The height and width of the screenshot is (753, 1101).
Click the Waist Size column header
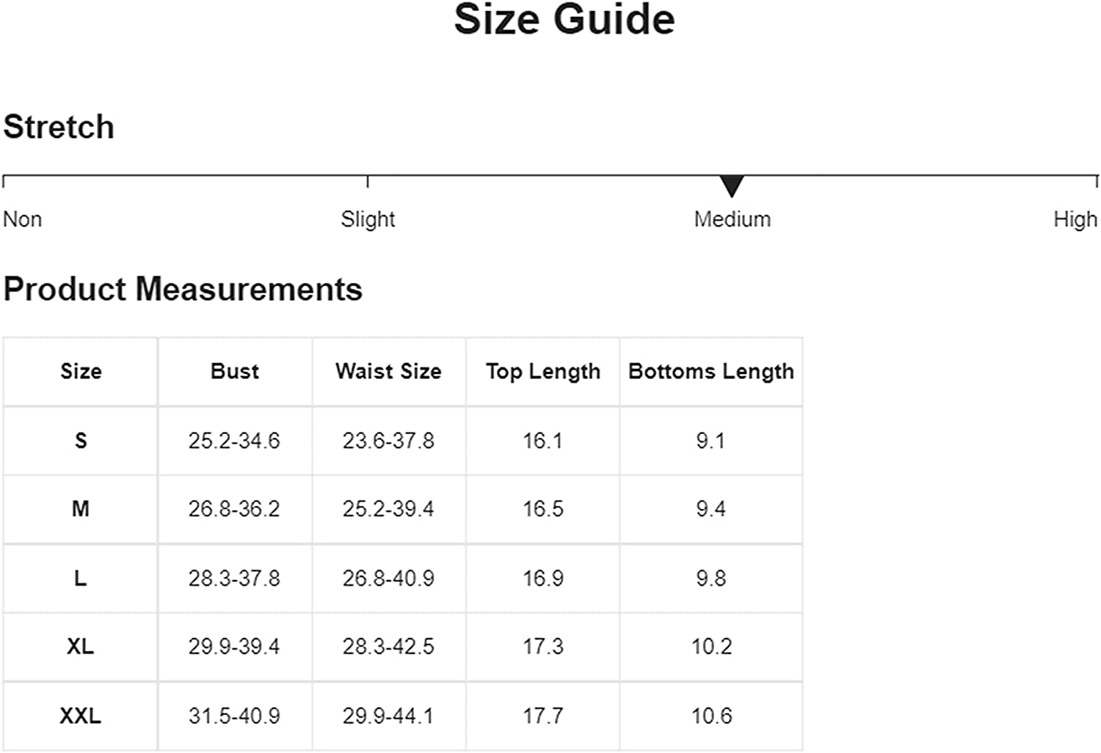pos(389,371)
